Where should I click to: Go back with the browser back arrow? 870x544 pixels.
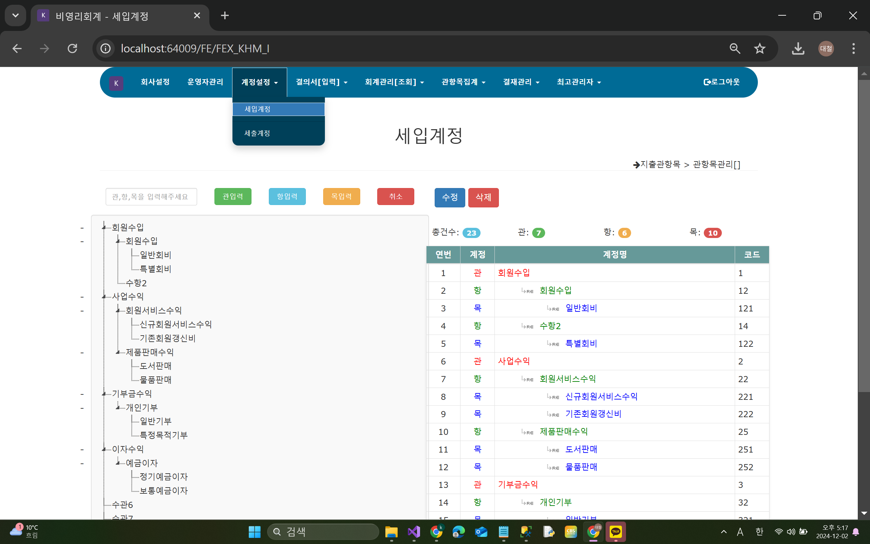point(17,48)
